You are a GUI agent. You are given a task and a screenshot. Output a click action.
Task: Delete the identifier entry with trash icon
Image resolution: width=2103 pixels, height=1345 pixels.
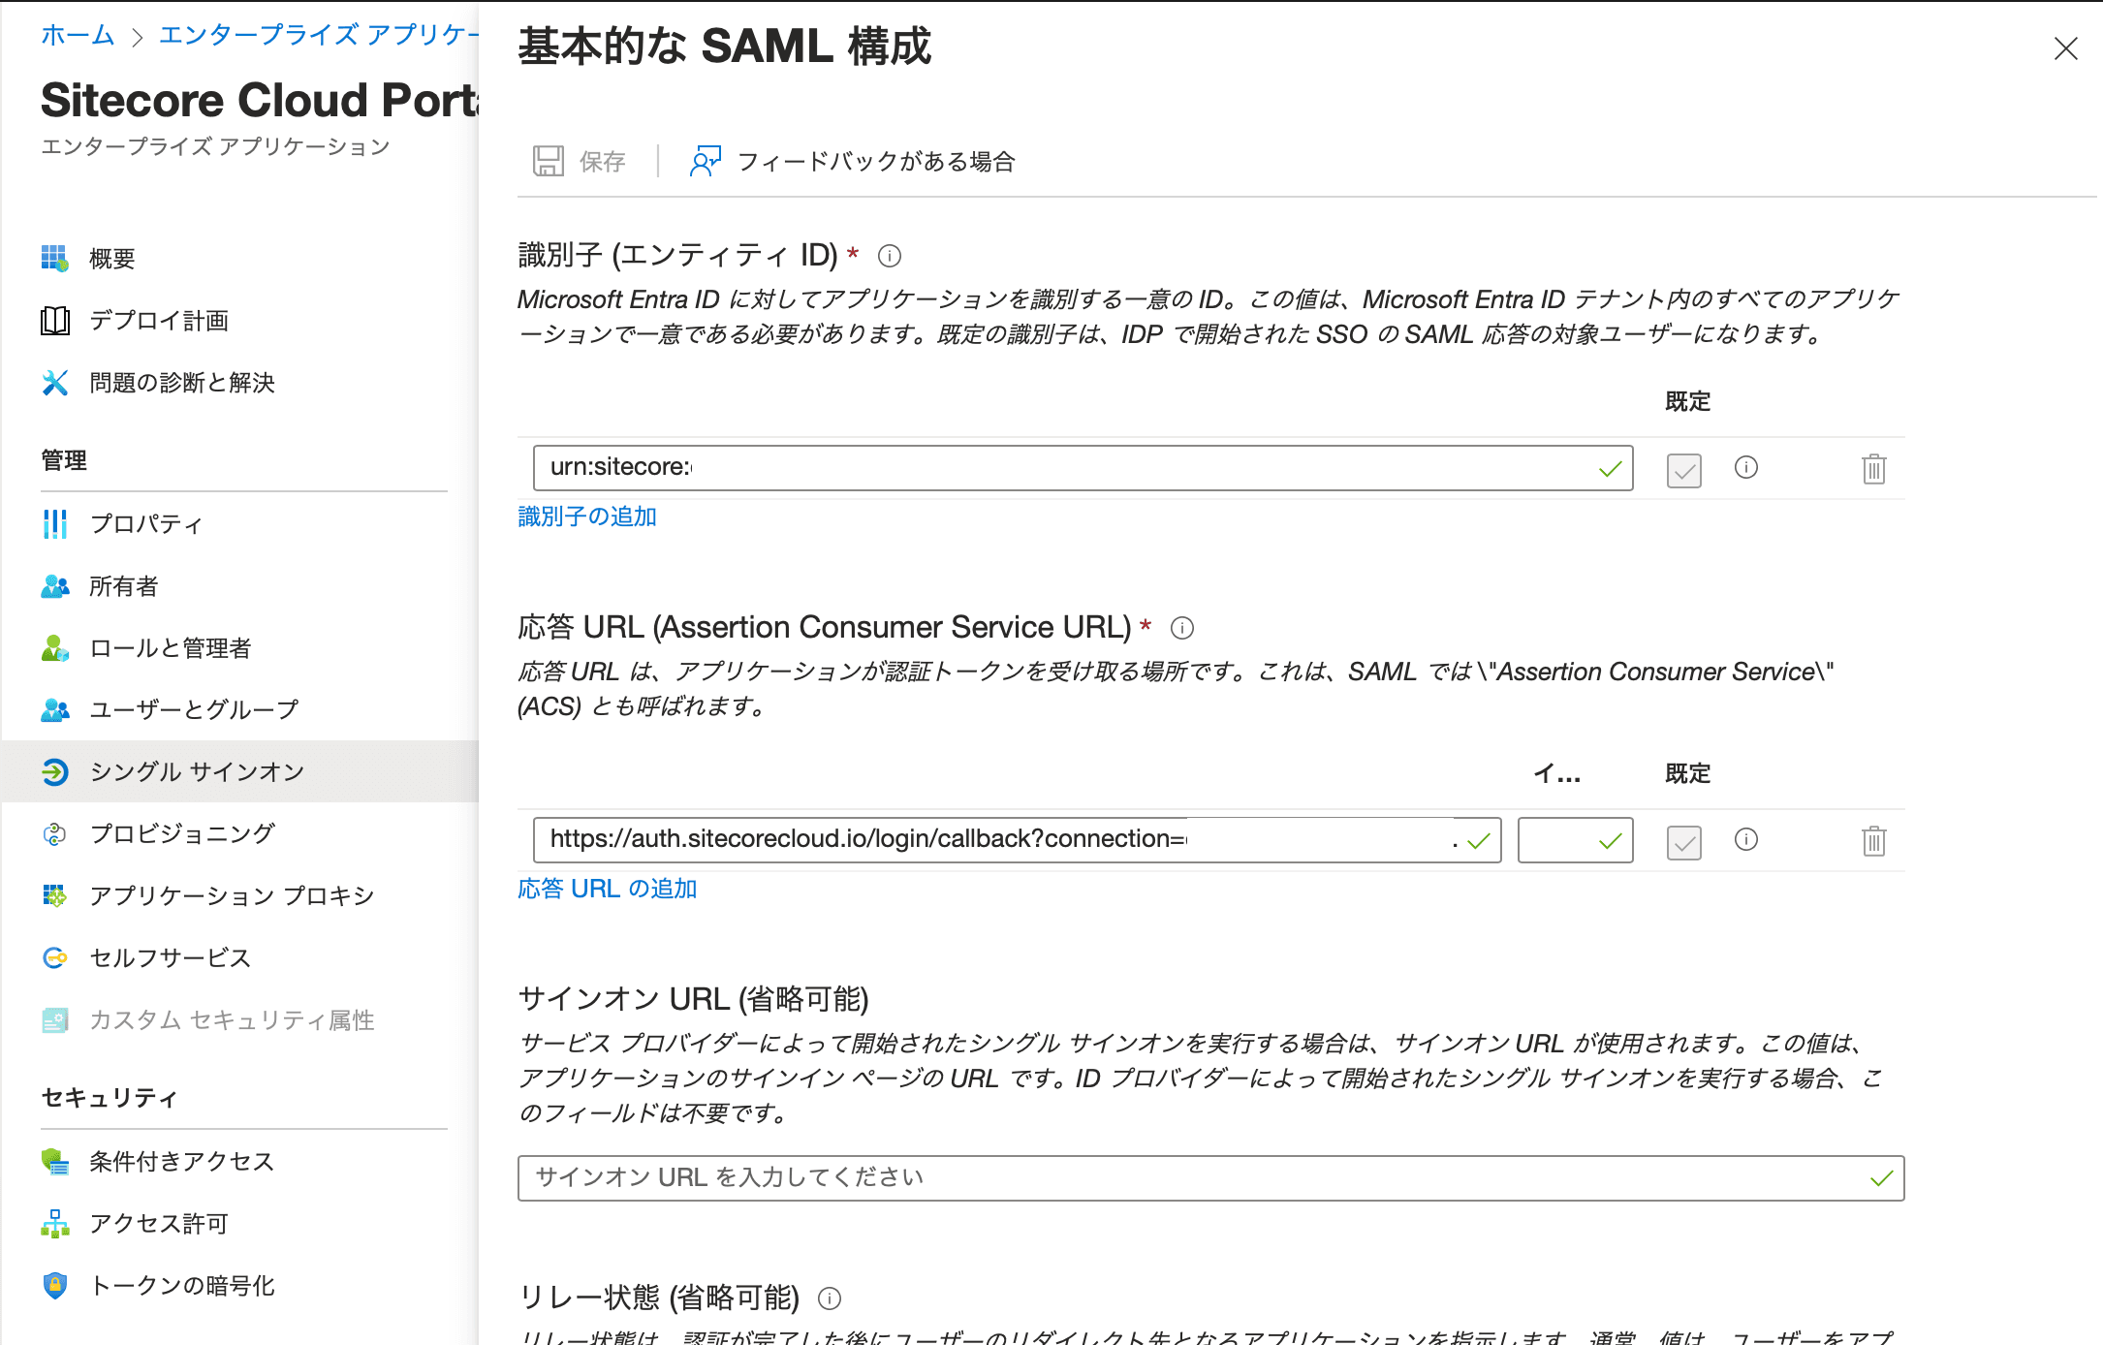1873,469
